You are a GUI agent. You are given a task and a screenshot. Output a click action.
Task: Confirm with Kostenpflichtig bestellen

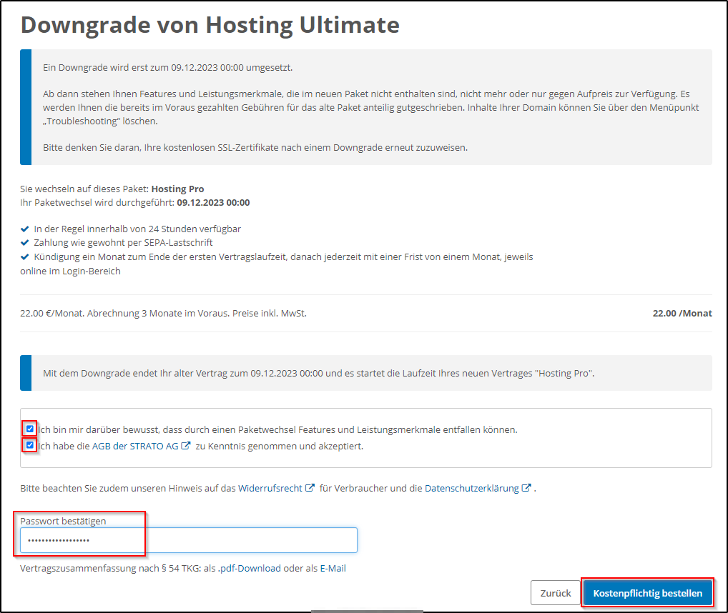click(x=647, y=593)
